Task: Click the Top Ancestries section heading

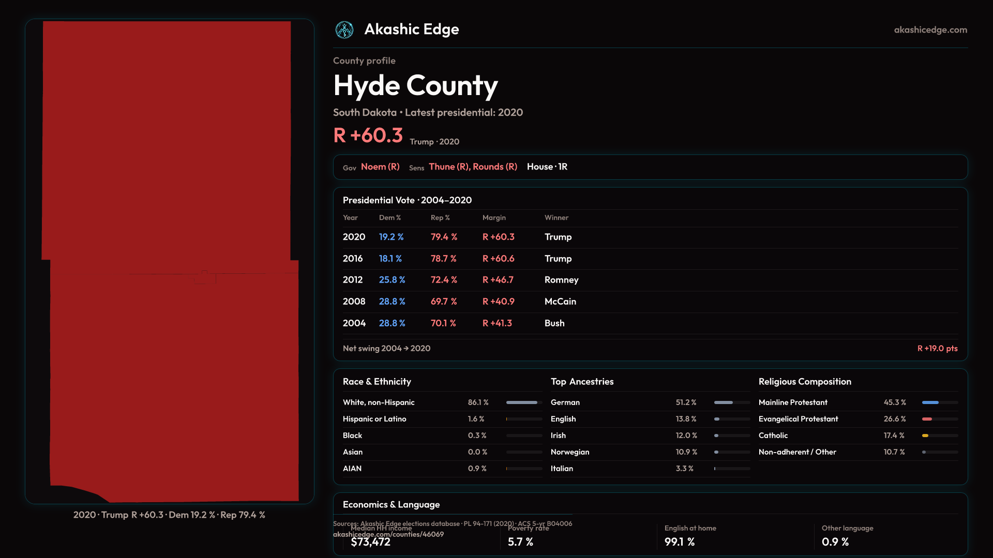Action: tap(582, 381)
